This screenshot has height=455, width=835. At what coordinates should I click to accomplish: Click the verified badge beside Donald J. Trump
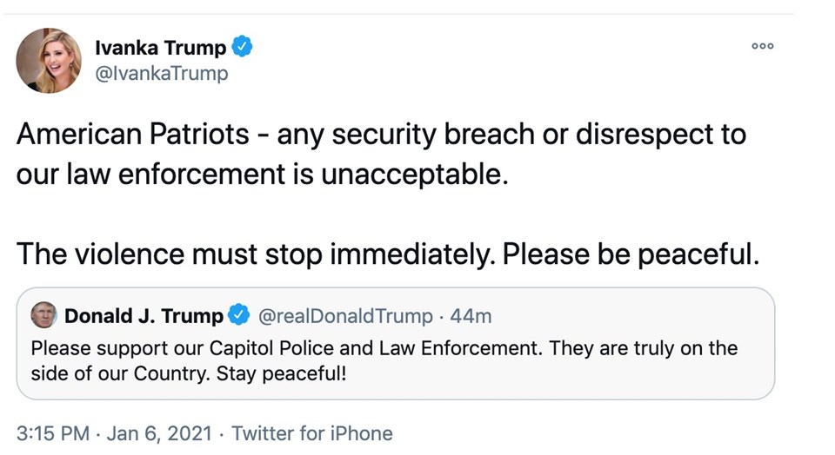point(239,316)
